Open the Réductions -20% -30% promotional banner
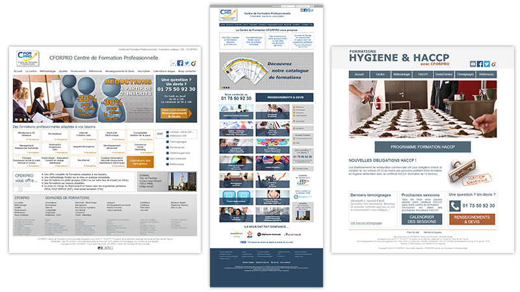This screenshot has height=292, width=520. [x=83, y=99]
